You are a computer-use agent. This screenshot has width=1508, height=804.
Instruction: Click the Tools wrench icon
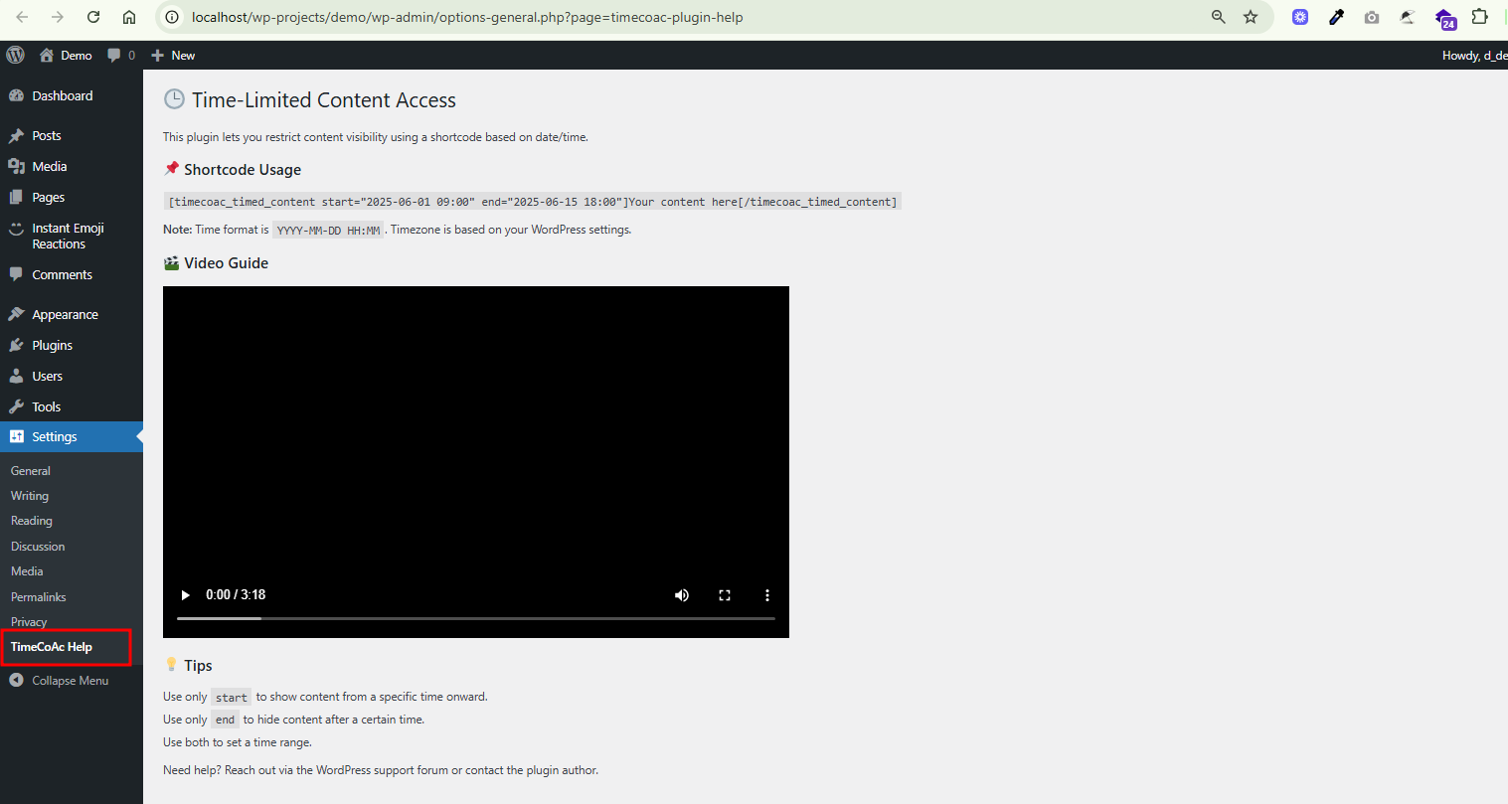(19, 406)
